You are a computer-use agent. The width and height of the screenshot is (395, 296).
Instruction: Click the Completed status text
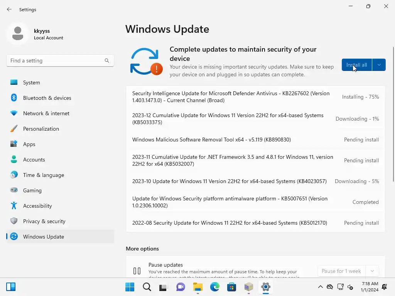[x=366, y=202]
